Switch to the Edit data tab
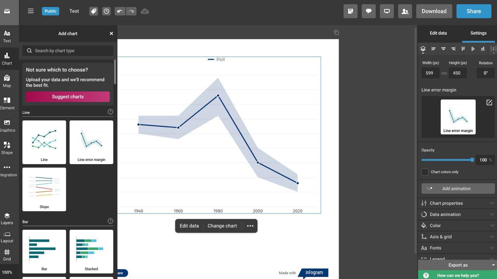 pos(438,33)
